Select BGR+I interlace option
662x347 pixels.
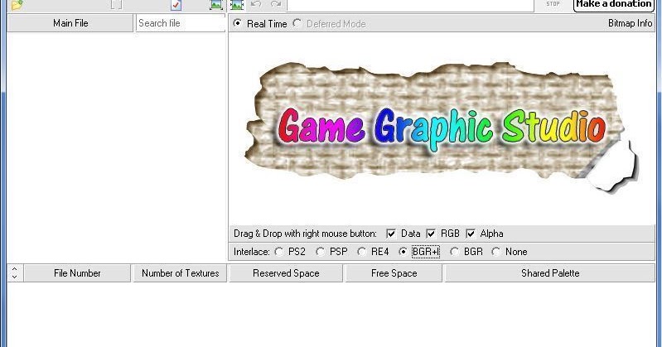point(403,252)
